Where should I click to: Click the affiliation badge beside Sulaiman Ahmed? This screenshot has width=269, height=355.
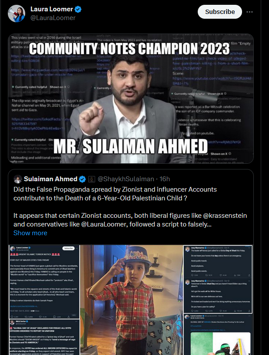click(x=91, y=179)
